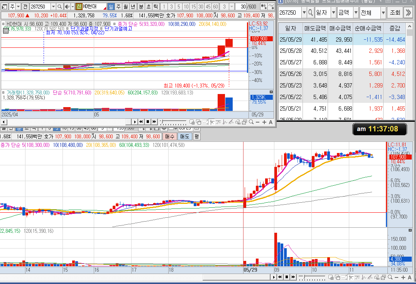Click the top chart zoom magnifier icon

[251, 122]
